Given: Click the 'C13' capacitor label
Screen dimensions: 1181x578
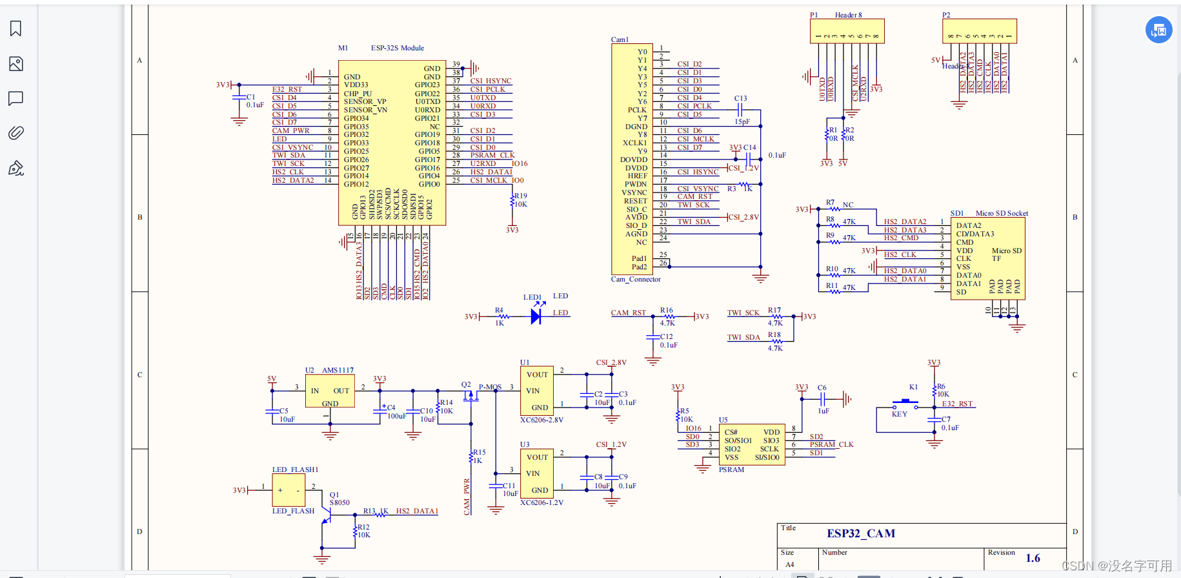Looking at the screenshot, I should tap(740, 98).
